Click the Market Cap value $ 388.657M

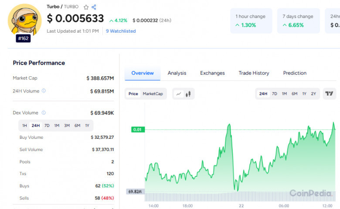(100, 78)
